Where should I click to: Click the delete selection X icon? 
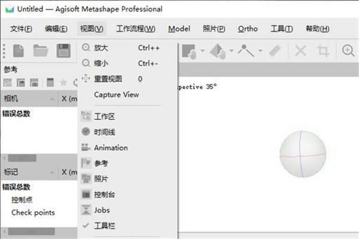[300, 51]
